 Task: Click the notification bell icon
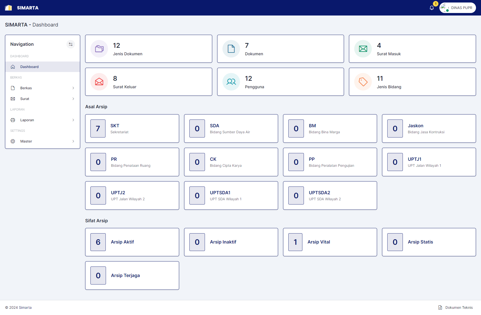pos(432,8)
